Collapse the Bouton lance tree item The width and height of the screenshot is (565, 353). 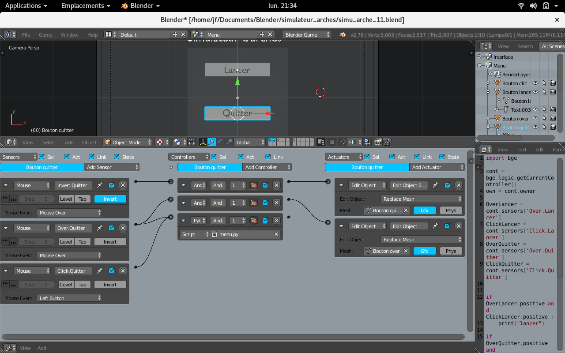click(488, 92)
